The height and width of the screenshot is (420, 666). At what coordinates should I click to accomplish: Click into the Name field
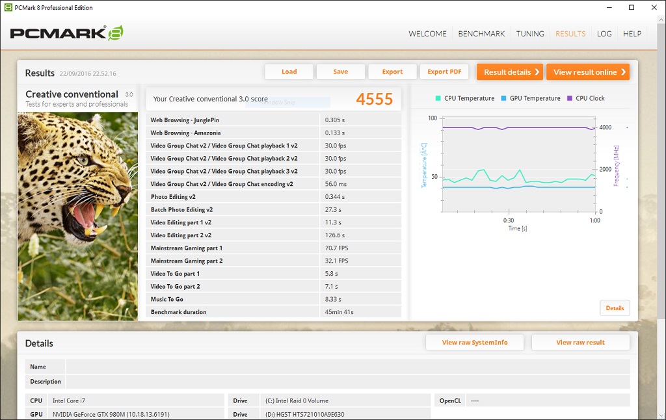click(x=347, y=367)
